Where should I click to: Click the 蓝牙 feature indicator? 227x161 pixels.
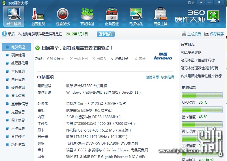point(140,59)
